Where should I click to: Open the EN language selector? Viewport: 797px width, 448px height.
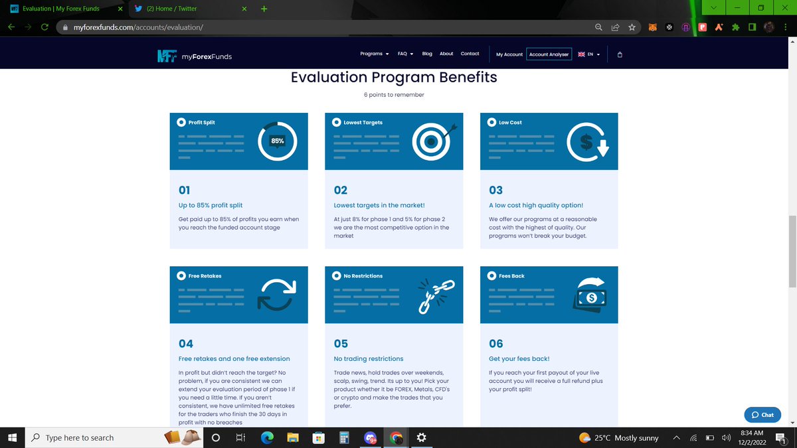pyautogui.click(x=589, y=54)
